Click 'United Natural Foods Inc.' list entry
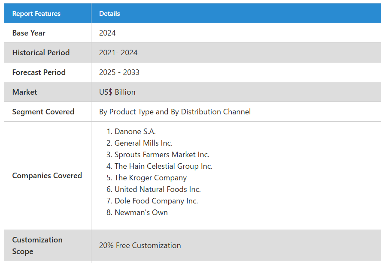Viewport: 382px width, 263px height. (158, 189)
